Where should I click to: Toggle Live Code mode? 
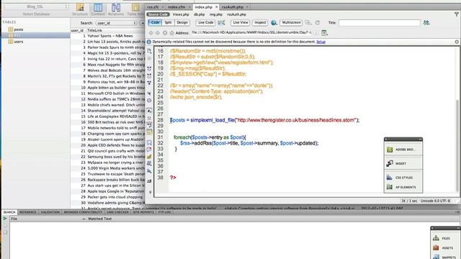205,22
